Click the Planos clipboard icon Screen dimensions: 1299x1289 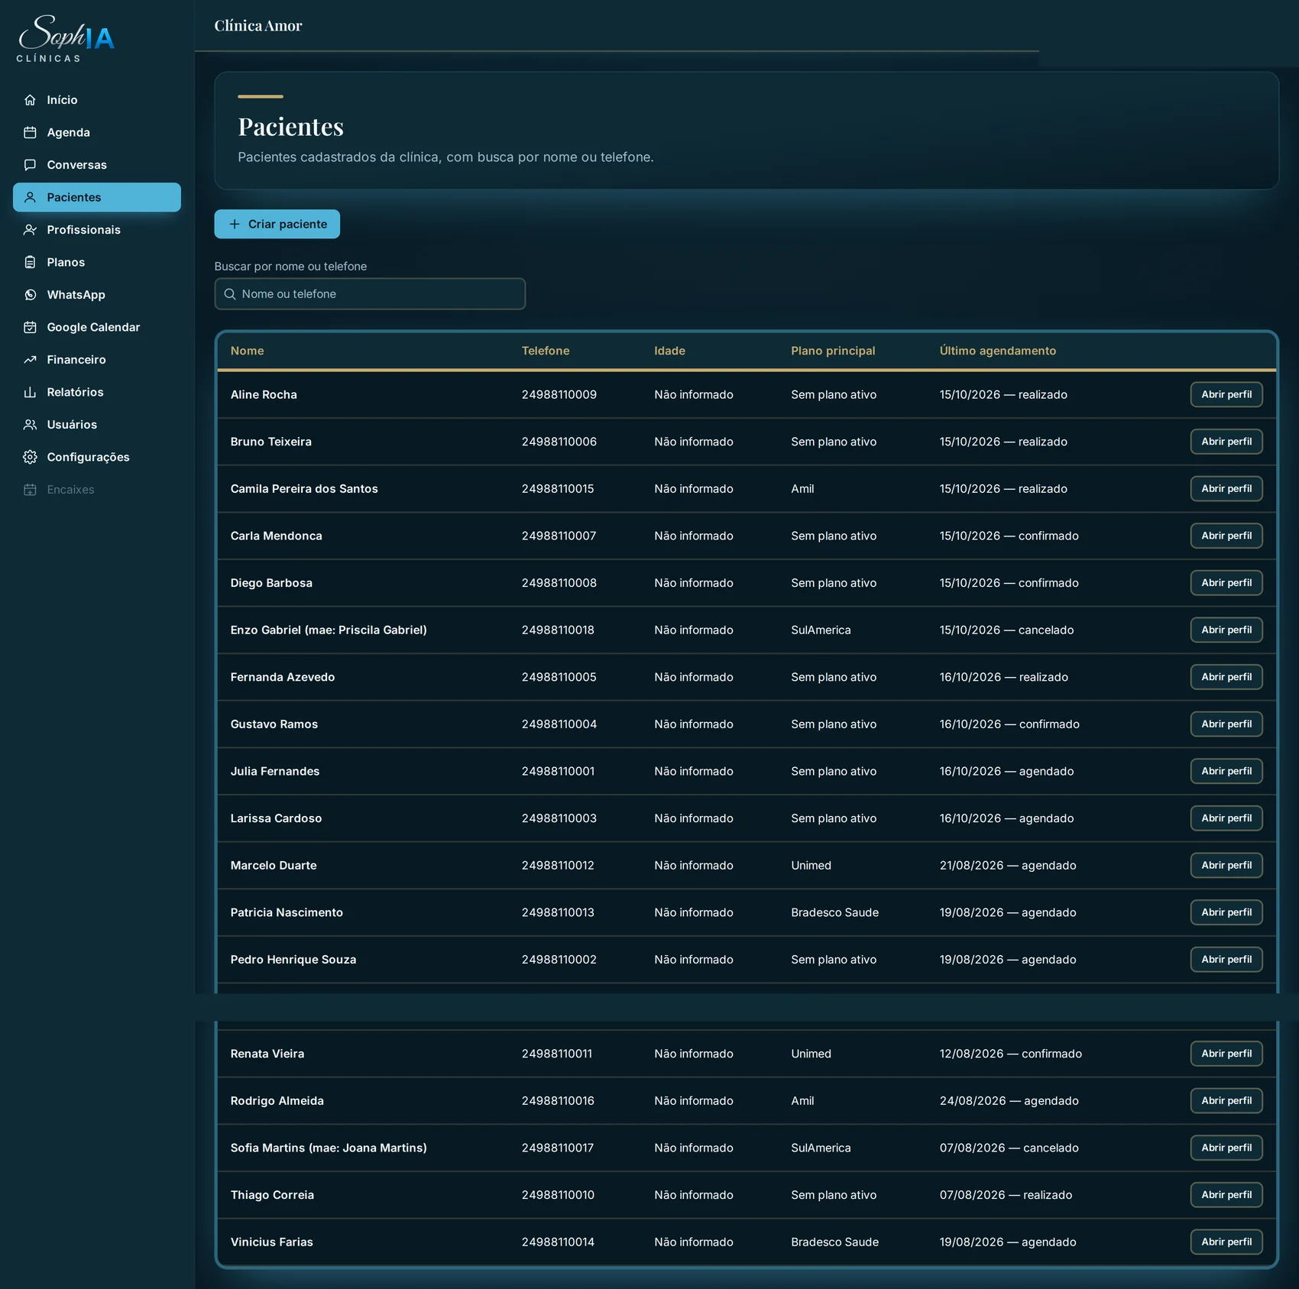[x=30, y=262]
